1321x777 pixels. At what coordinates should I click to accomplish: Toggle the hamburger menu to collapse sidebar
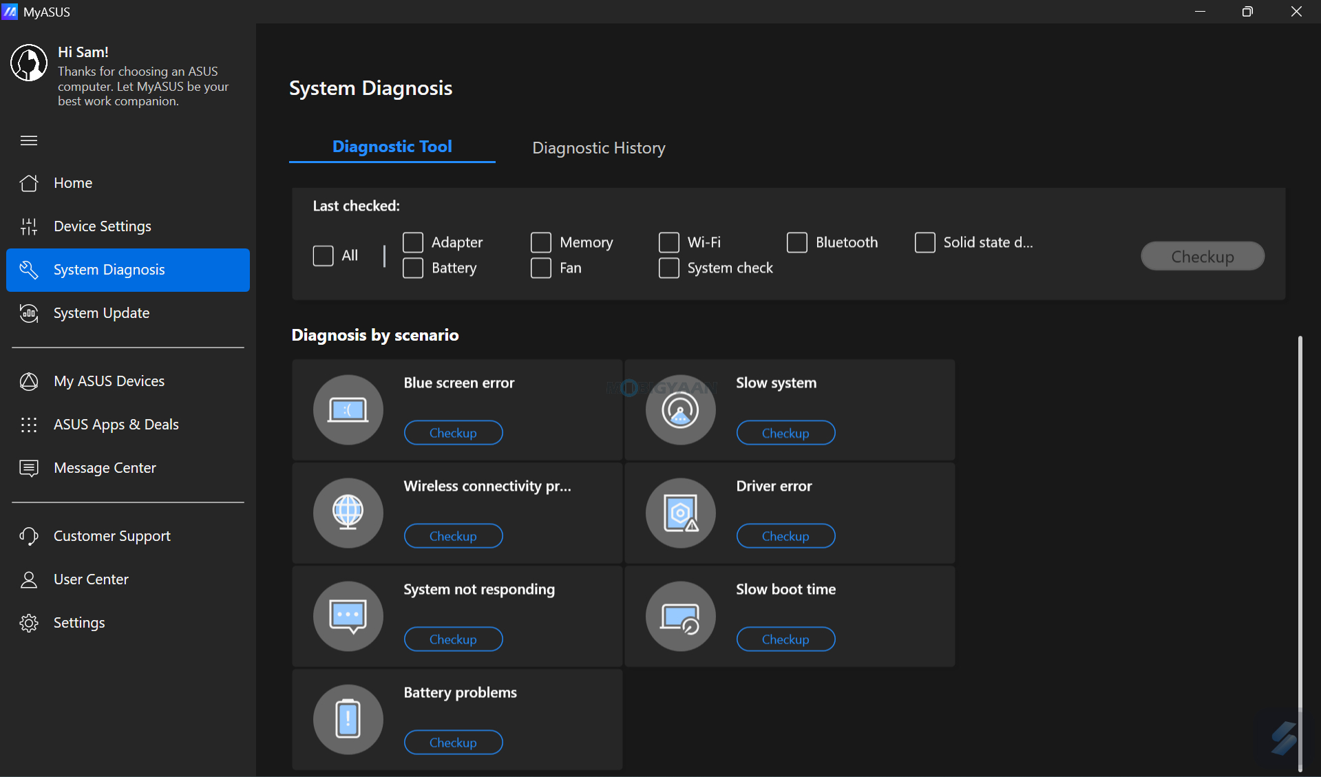tap(29, 140)
